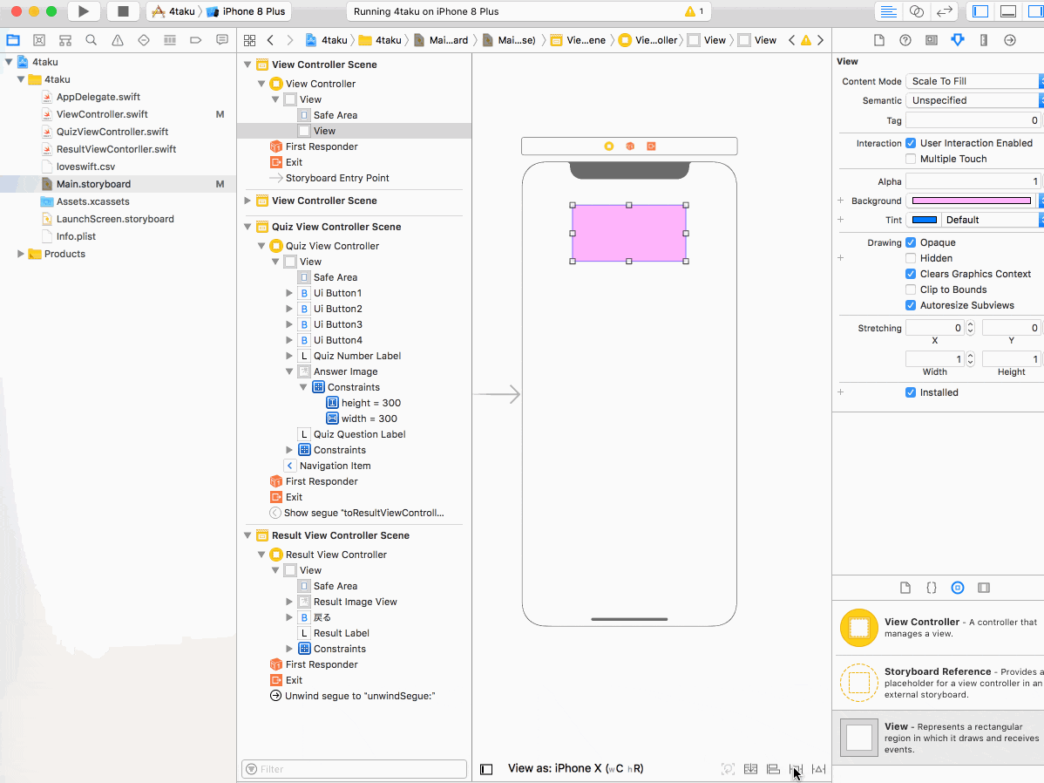Show the Media library icon
1044x783 pixels.
tap(983, 587)
